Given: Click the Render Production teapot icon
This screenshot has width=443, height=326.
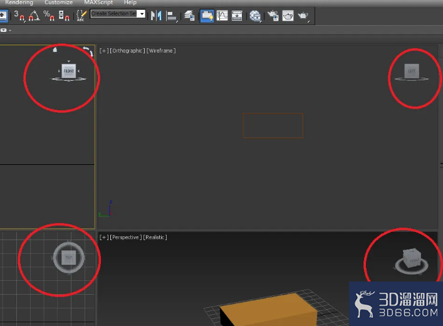Looking at the screenshot, I should [303, 16].
